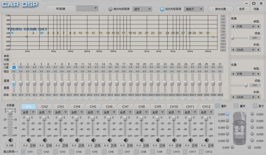Click low-pass slope next arrow
The image size is (266, 155).
(x=258, y=97)
